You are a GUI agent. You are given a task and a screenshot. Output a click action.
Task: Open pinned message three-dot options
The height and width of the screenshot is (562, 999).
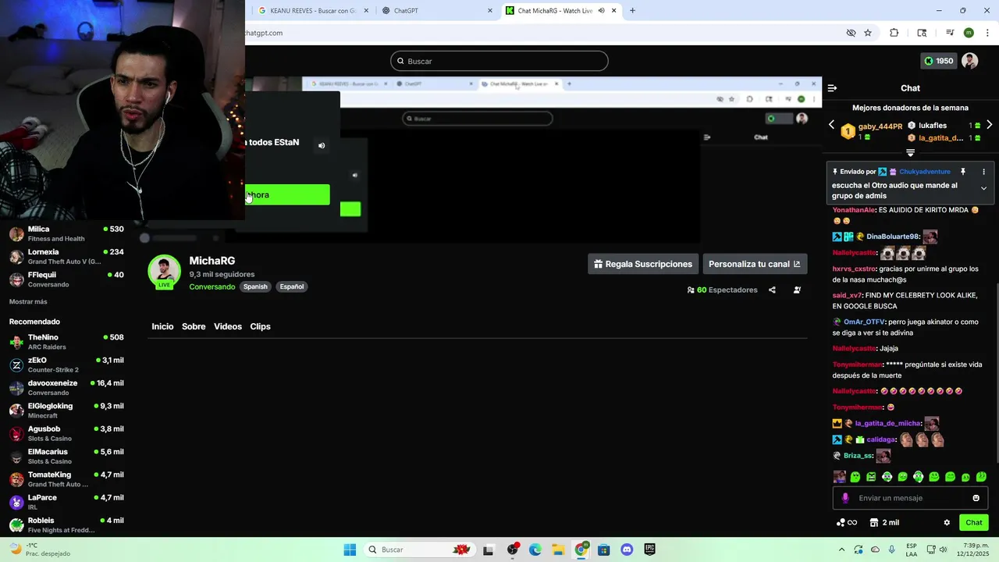pos(983,172)
